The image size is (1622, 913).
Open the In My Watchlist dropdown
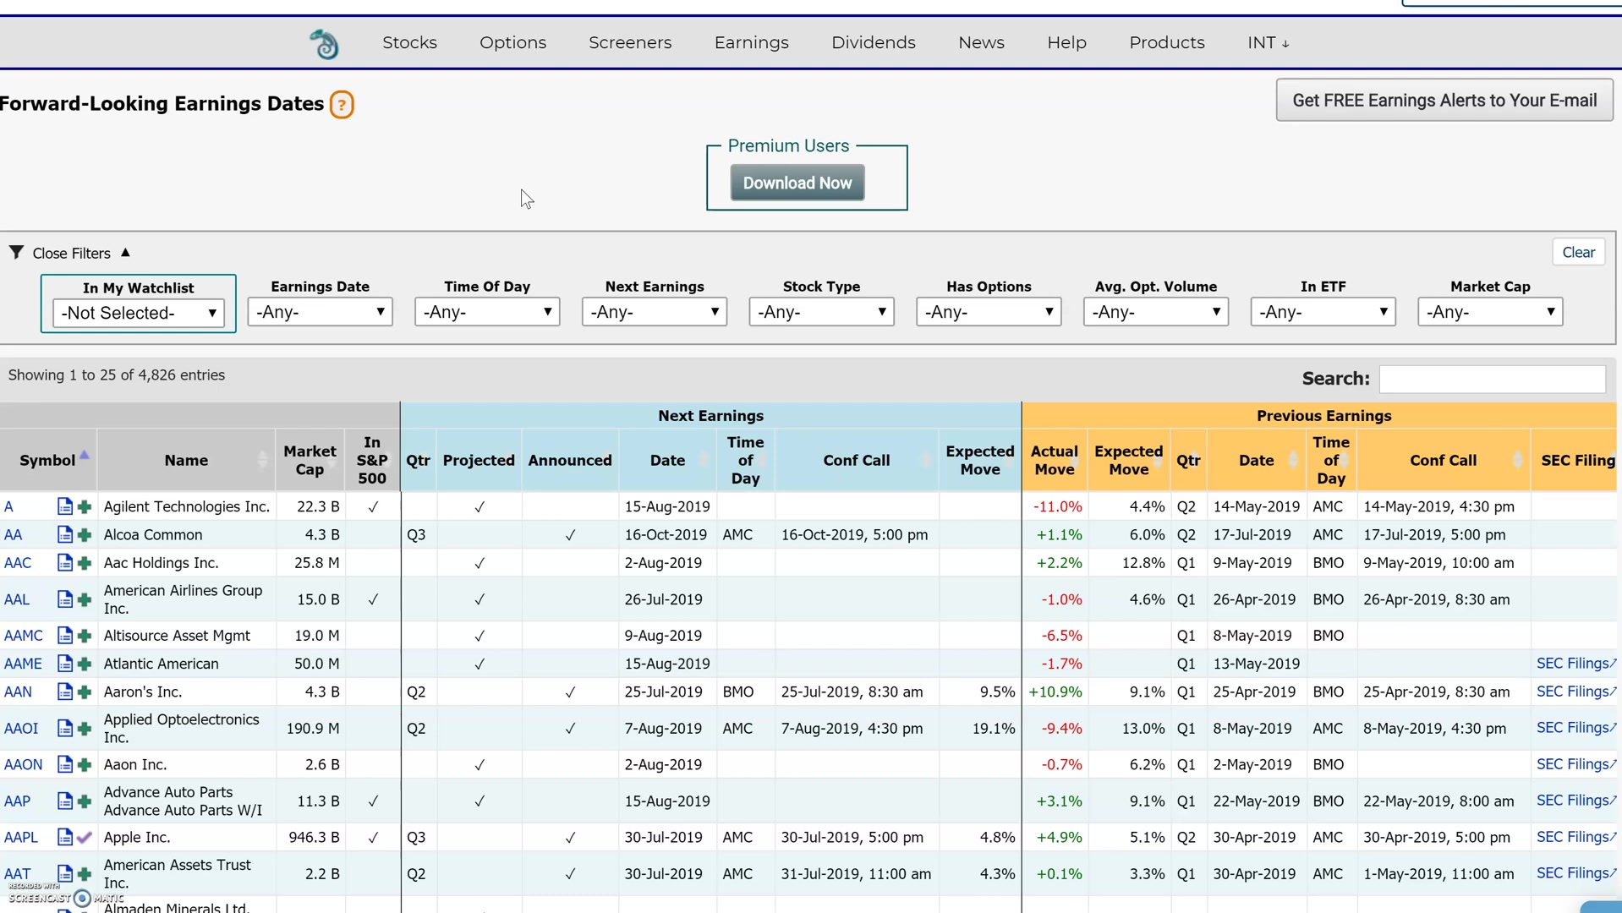[x=139, y=313]
